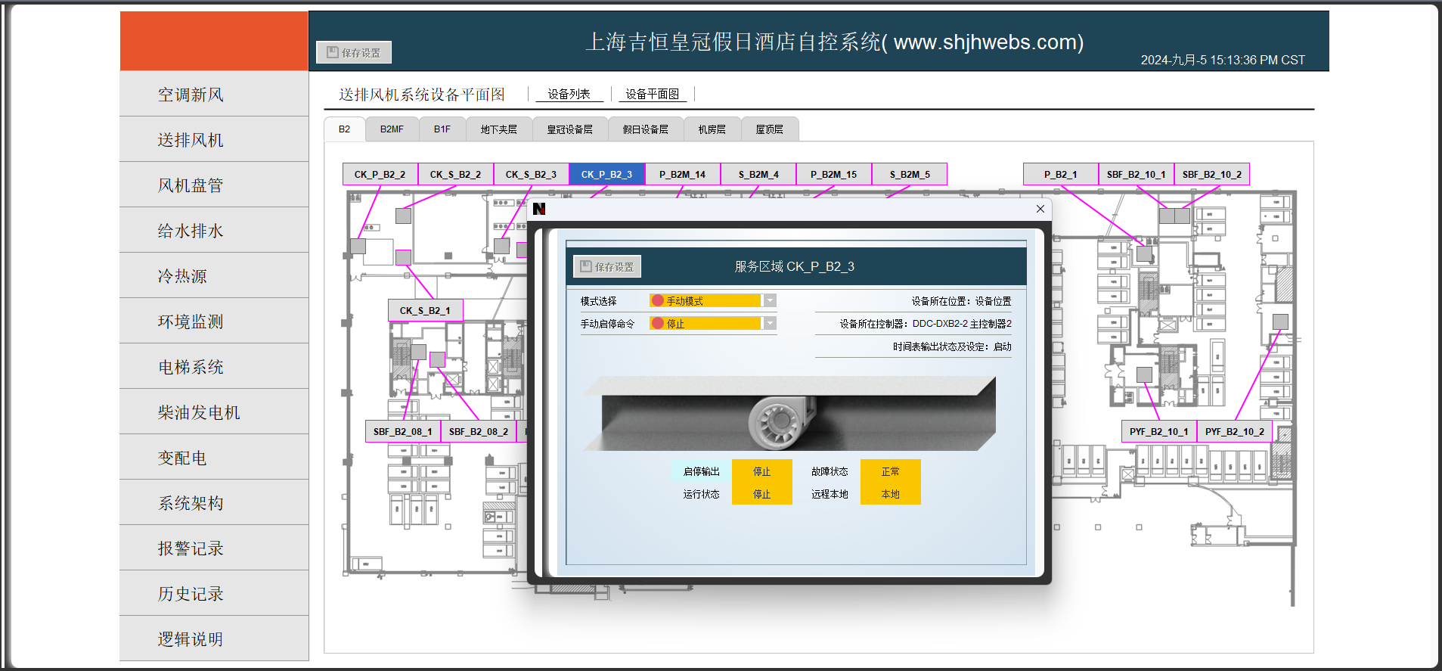Select the 停止 command combo box
Image resolution: width=1442 pixels, height=671 pixels.
tap(713, 323)
